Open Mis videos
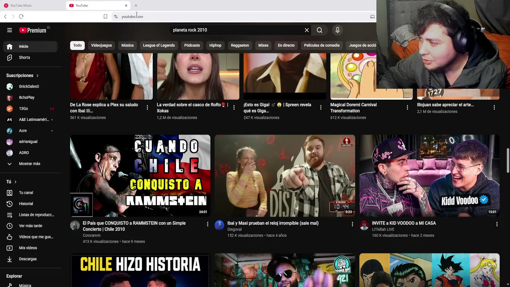This screenshot has height=287, width=510. coord(30,248)
